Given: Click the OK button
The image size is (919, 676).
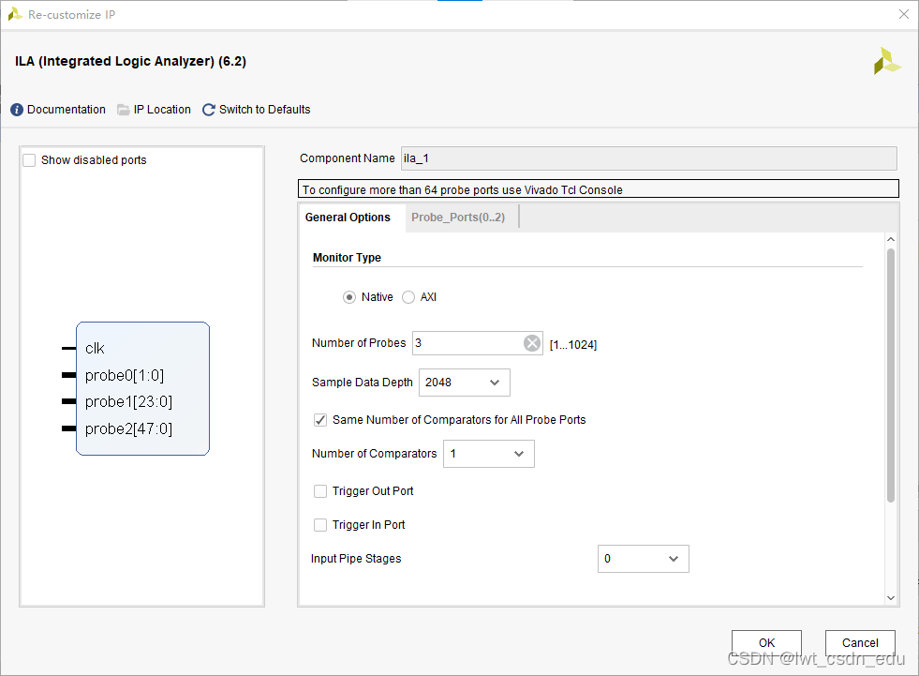Looking at the screenshot, I should pyautogui.click(x=766, y=642).
